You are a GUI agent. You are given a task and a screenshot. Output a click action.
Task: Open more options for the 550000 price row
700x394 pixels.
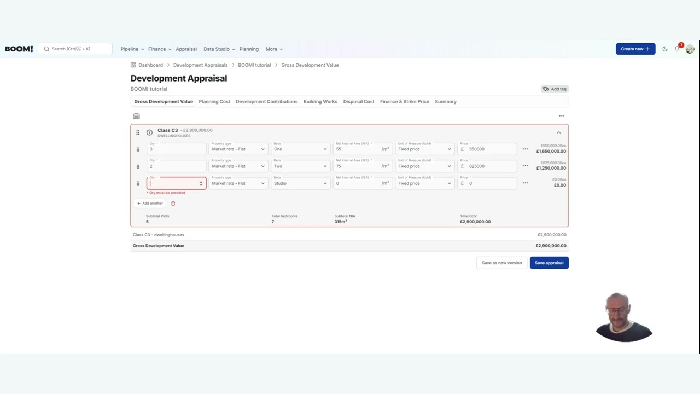click(x=525, y=149)
